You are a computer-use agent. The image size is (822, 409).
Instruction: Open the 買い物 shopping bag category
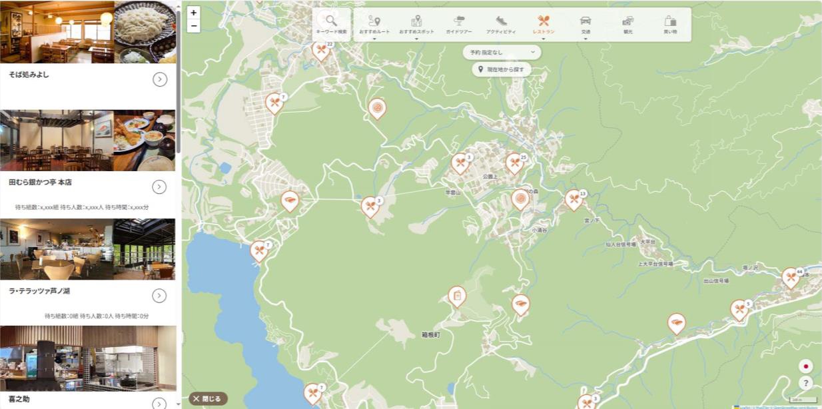tap(670, 24)
